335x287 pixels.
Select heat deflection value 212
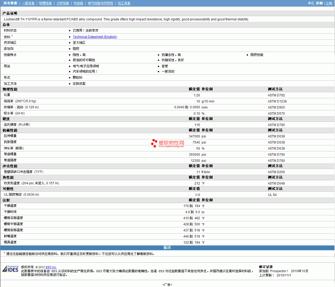coord(197,183)
